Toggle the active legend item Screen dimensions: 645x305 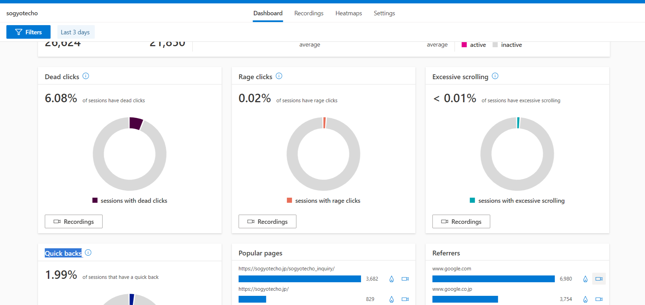(x=474, y=45)
